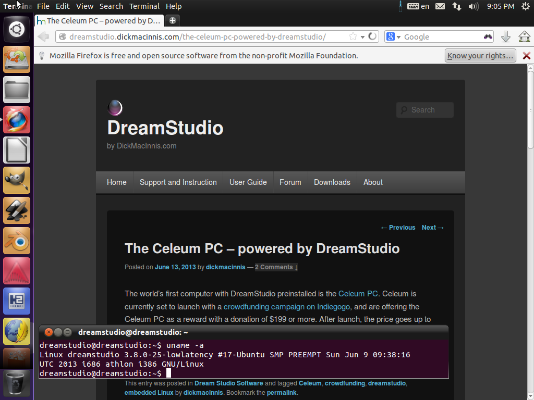The height and width of the screenshot is (400, 534).
Task: Expand the URL history dropdown arrow
Action: coord(363,37)
